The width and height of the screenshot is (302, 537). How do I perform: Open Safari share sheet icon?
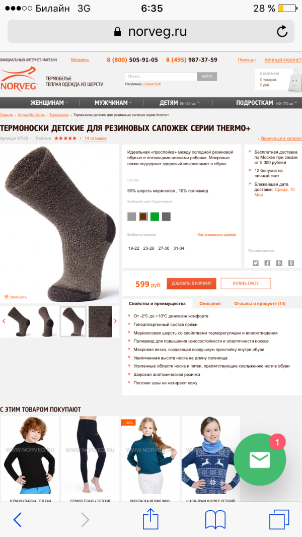(150, 520)
